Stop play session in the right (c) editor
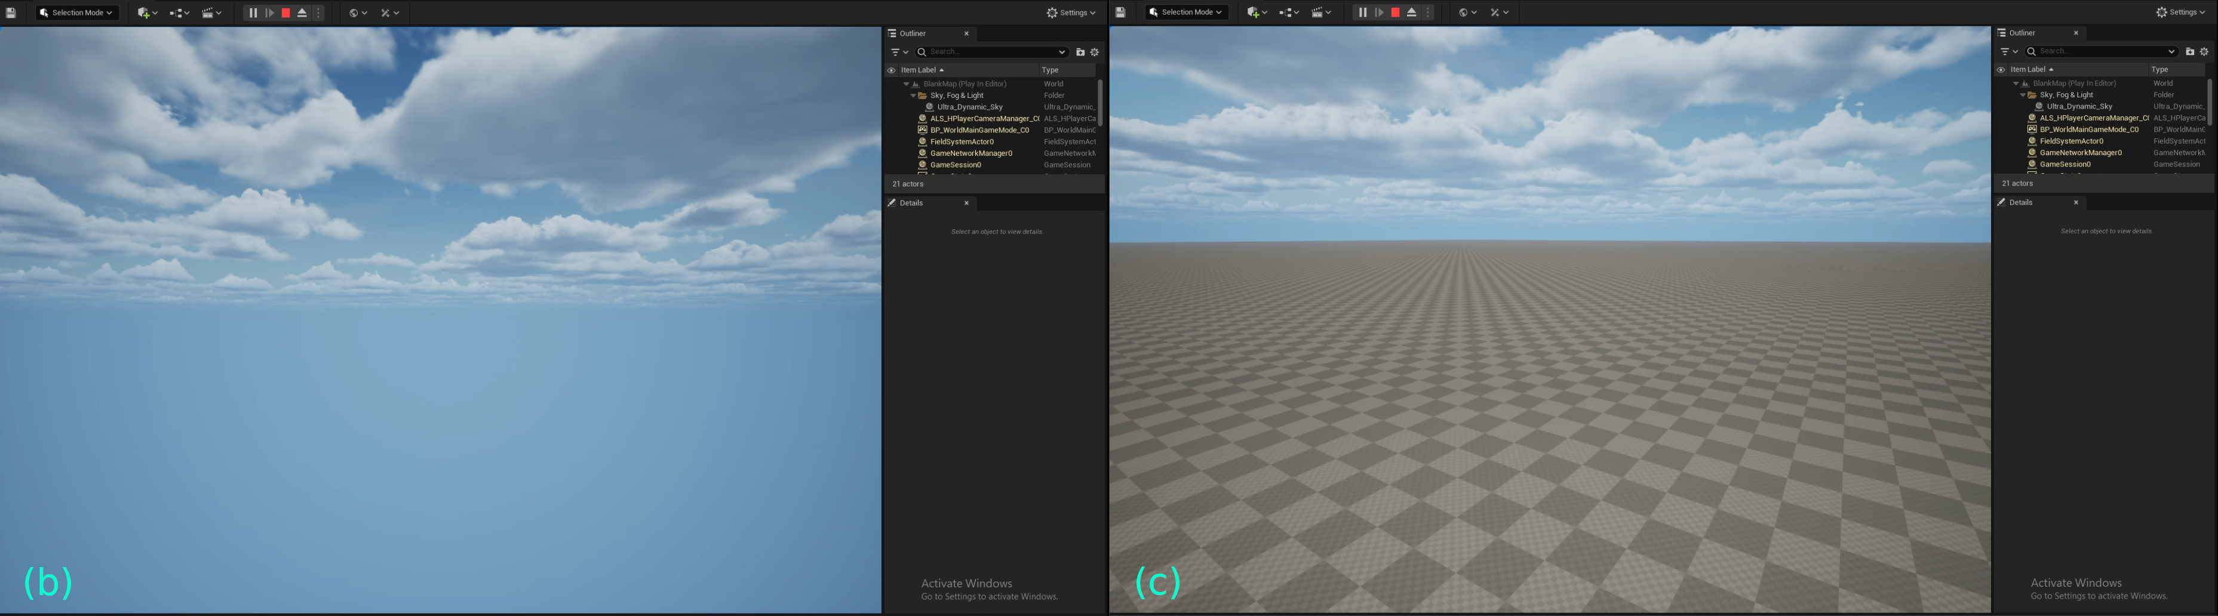This screenshot has width=2218, height=616. pos(1395,12)
